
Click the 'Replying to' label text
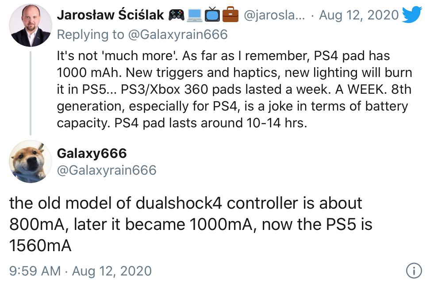click(x=91, y=35)
